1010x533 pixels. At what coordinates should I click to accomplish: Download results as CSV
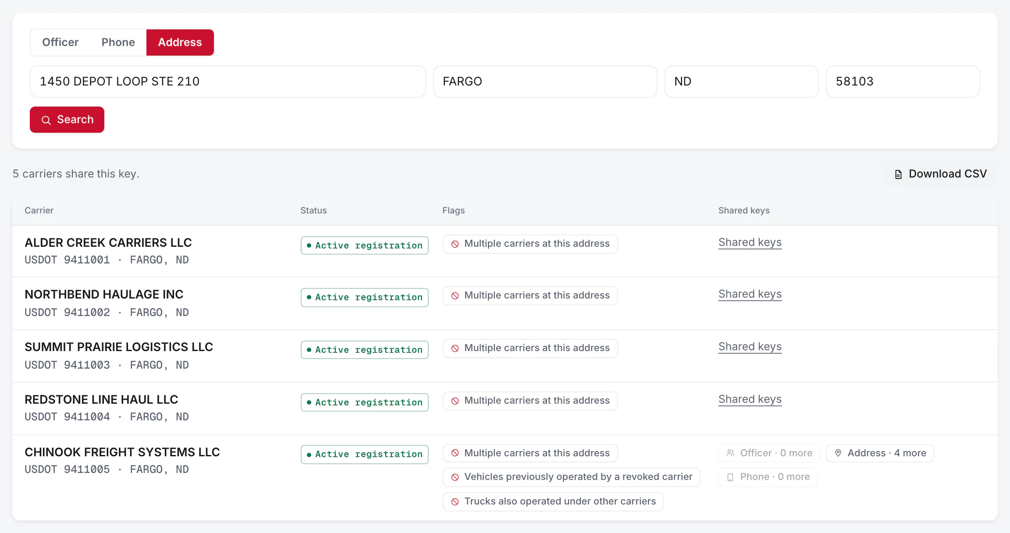point(940,174)
